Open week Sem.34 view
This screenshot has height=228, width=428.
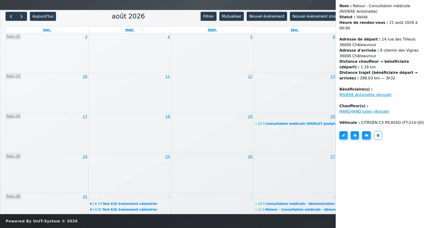13,116
